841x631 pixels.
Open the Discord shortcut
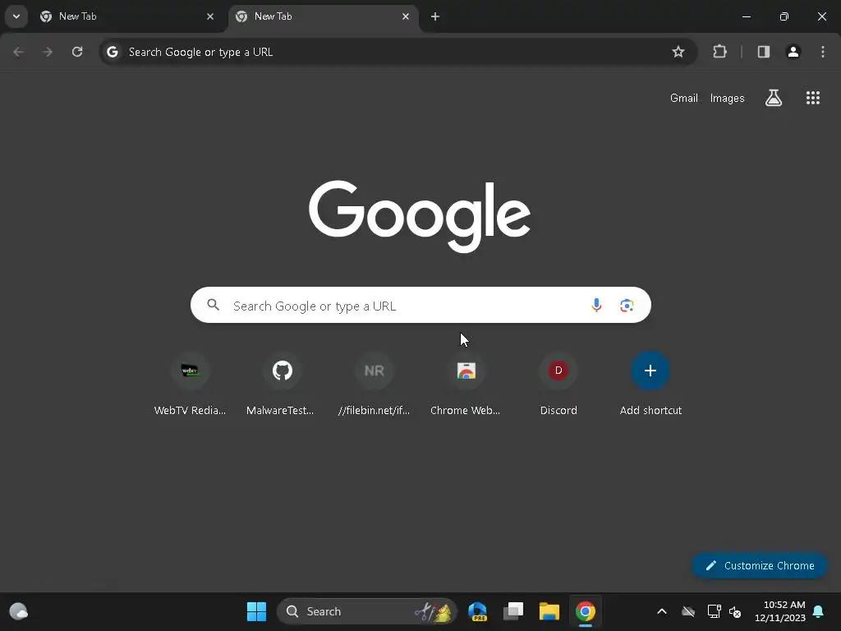tap(558, 385)
